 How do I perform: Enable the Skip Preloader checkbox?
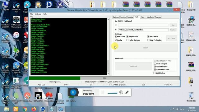[x=148, y=40]
